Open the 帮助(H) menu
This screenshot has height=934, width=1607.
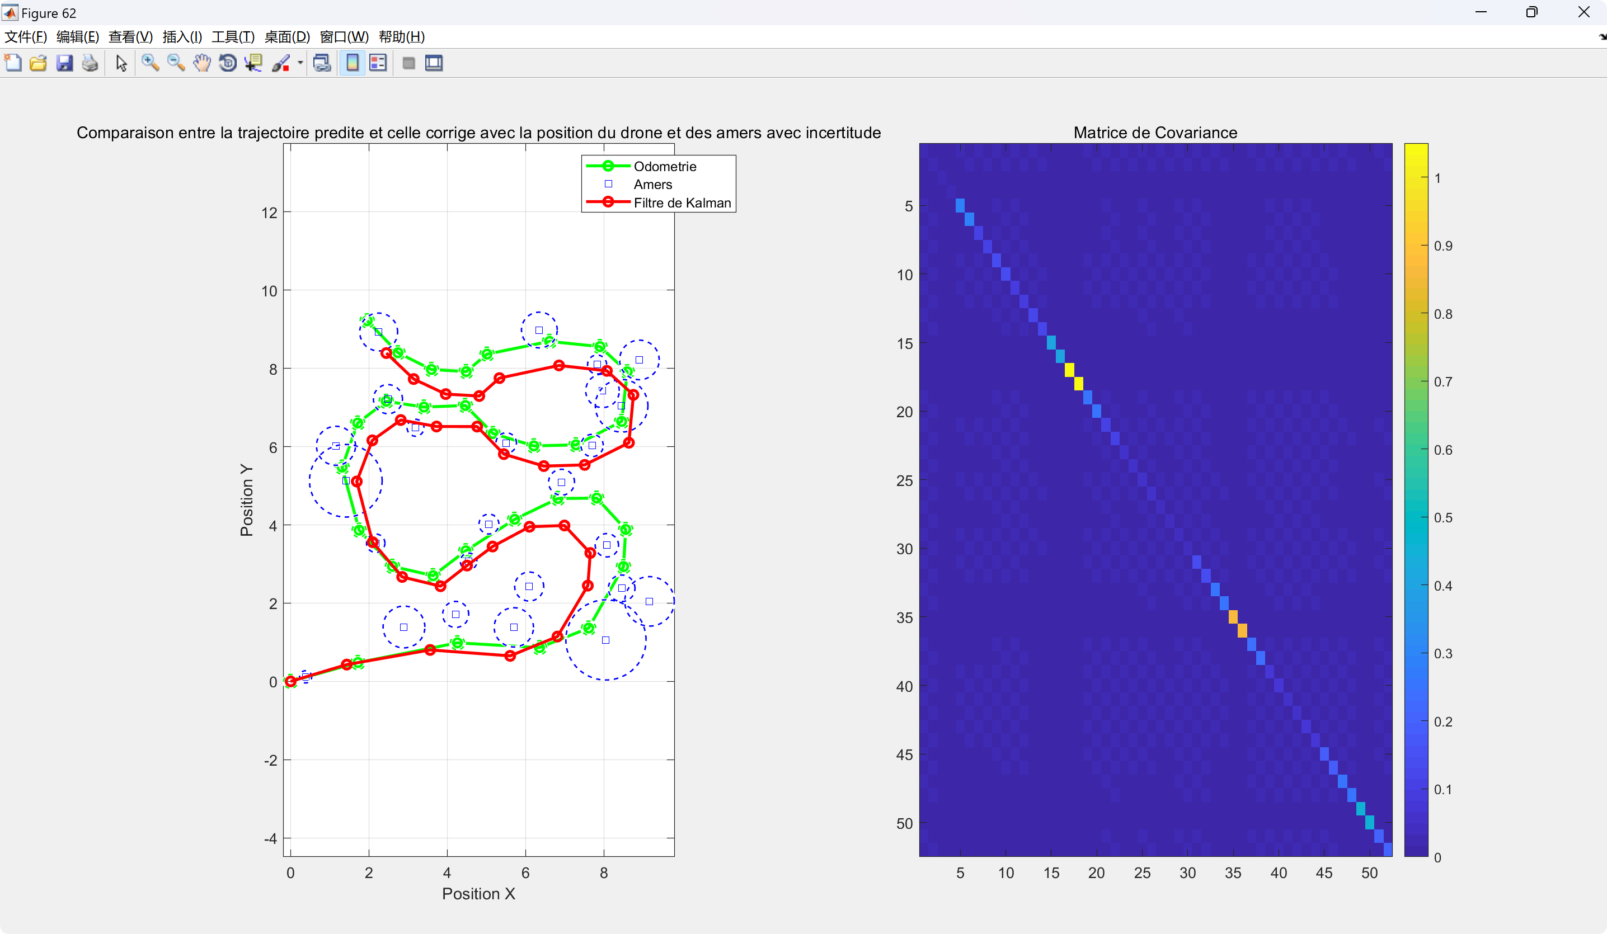(x=402, y=37)
